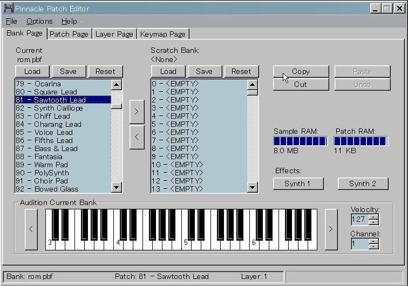Click the Current bank scrollbar thumb
This screenshot has height=286, width=408.
point(117,106)
